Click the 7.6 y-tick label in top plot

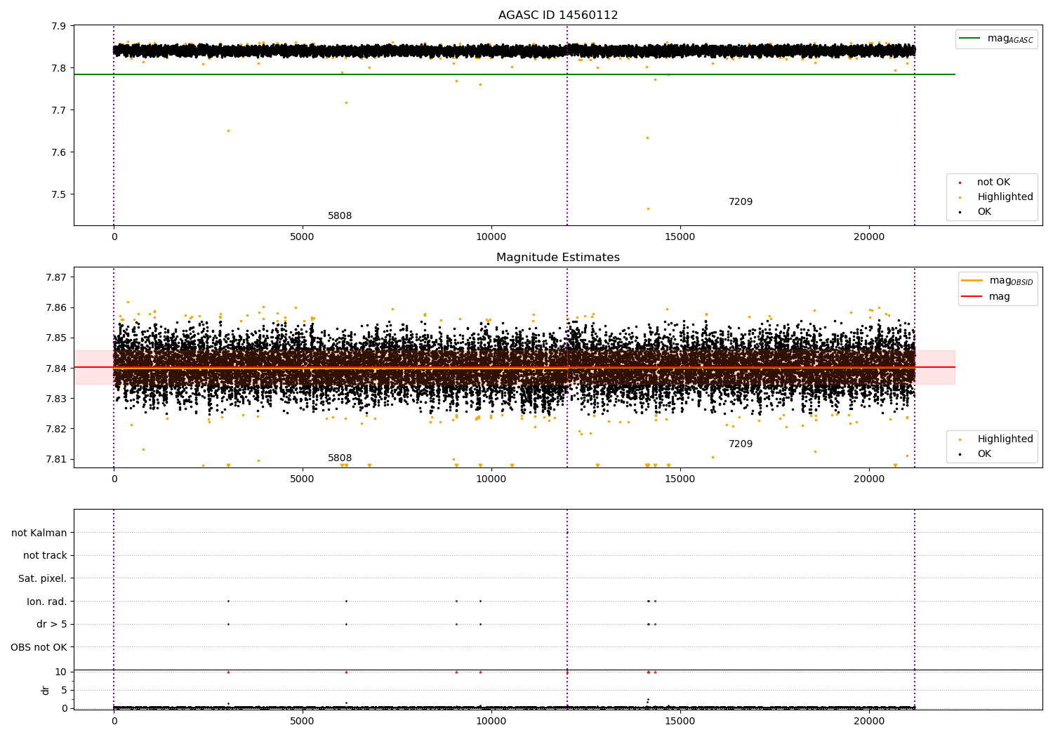pos(59,153)
